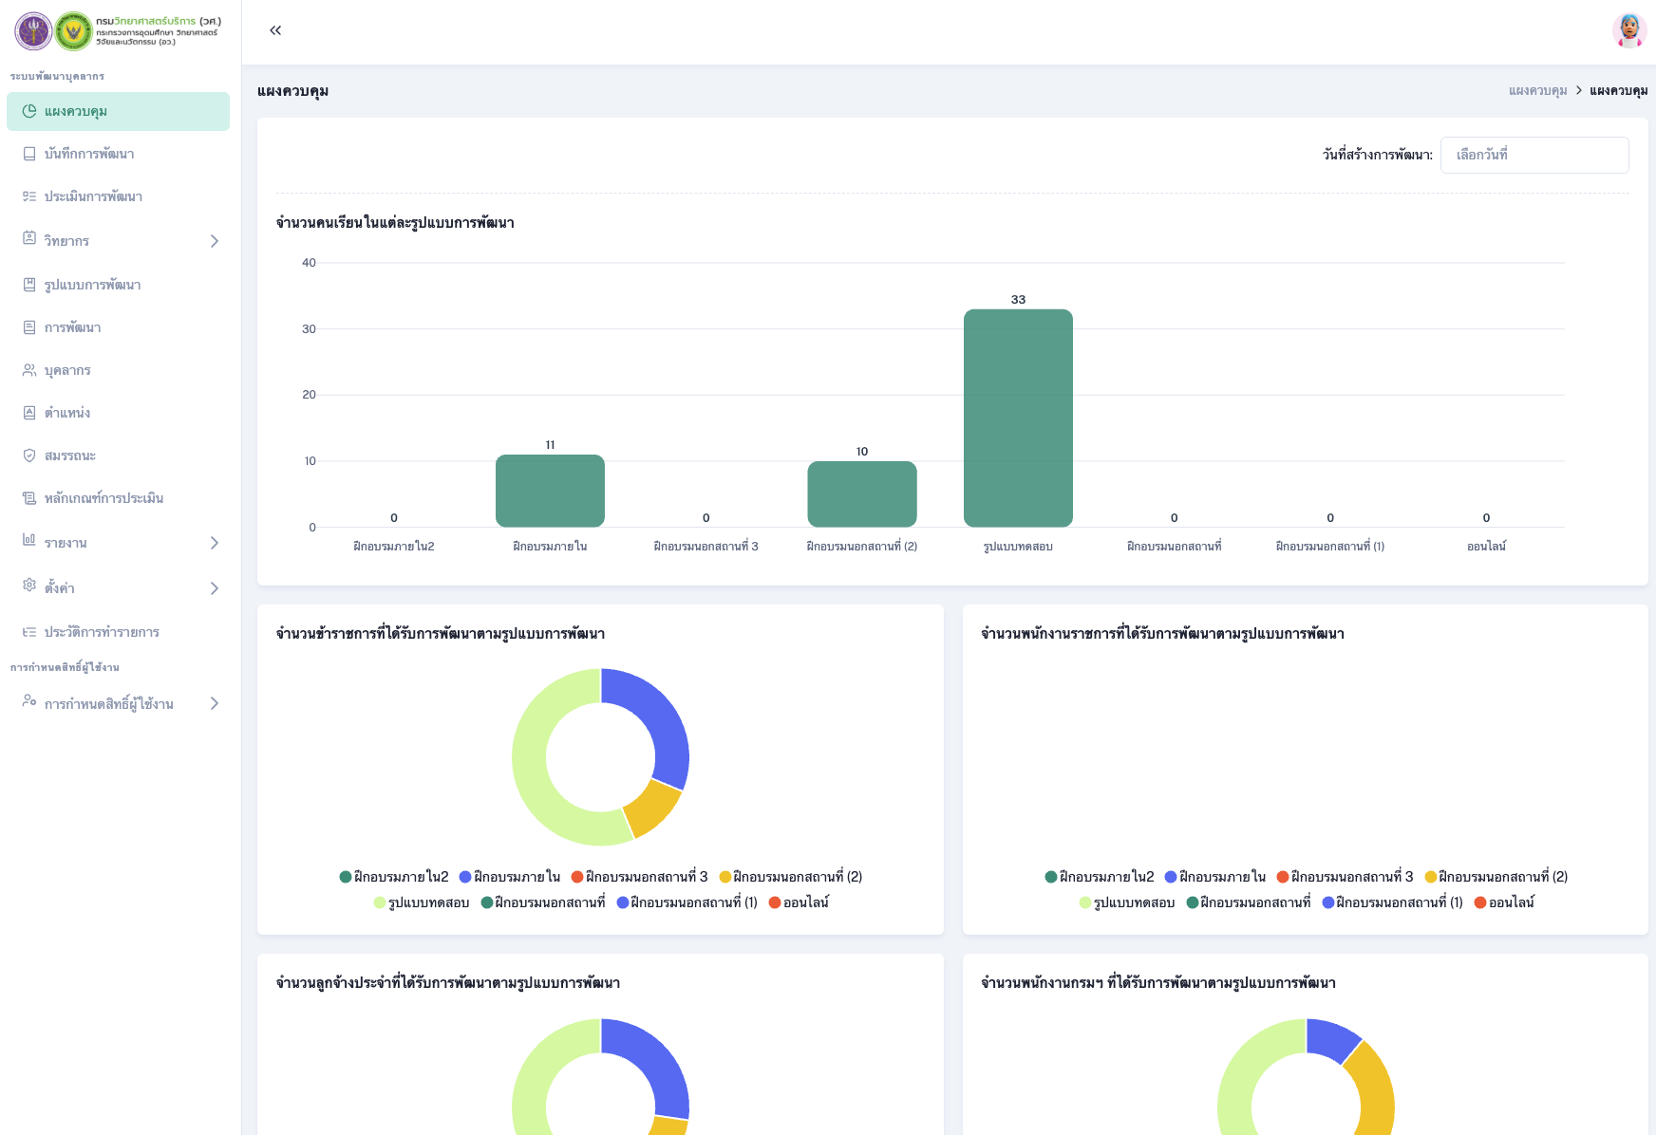Screen dimensions: 1656x1135
Task: Toggle ออนไลน์ legend in พนักงานราชการ chart
Action: click(1504, 902)
